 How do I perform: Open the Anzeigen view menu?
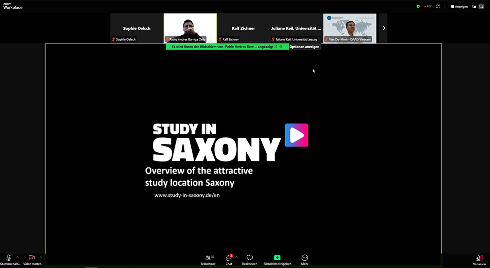(459, 7)
